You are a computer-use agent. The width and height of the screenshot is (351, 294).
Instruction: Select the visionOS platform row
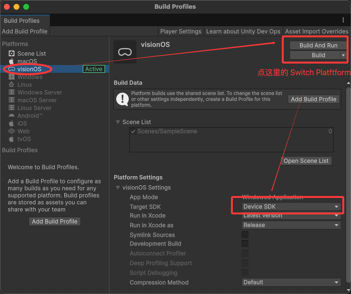[55, 69]
